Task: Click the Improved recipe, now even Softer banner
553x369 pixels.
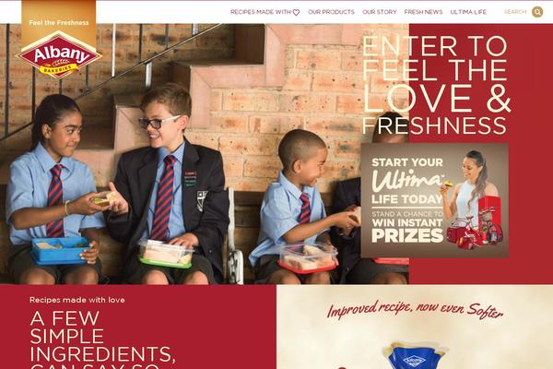Action: 415,310
